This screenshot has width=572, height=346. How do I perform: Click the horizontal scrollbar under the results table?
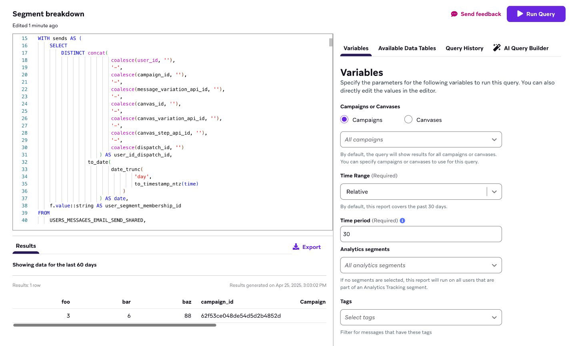point(114,325)
